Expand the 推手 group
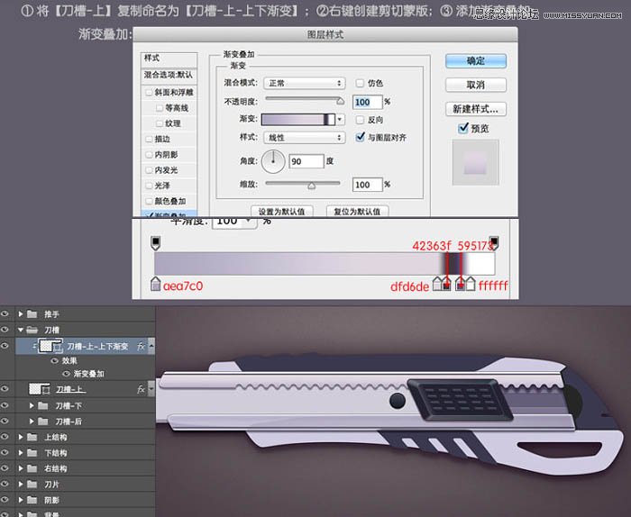Screen dimensions: 631x517 (20, 314)
